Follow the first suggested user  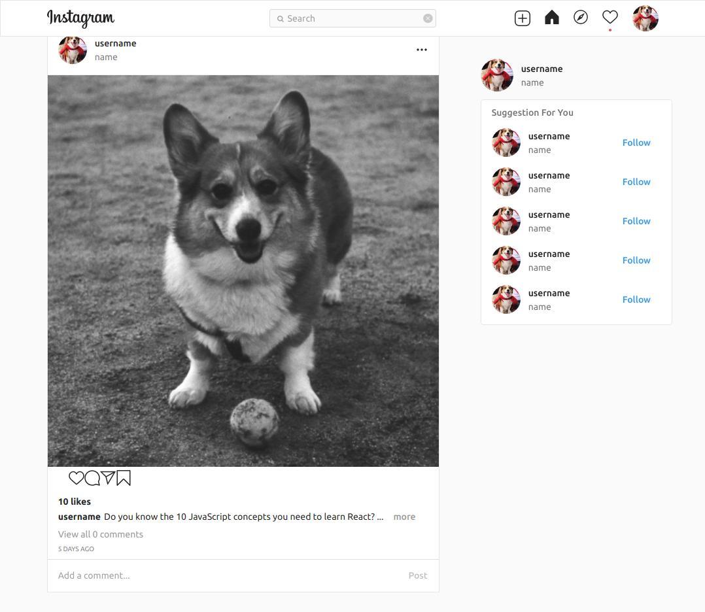(636, 143)
